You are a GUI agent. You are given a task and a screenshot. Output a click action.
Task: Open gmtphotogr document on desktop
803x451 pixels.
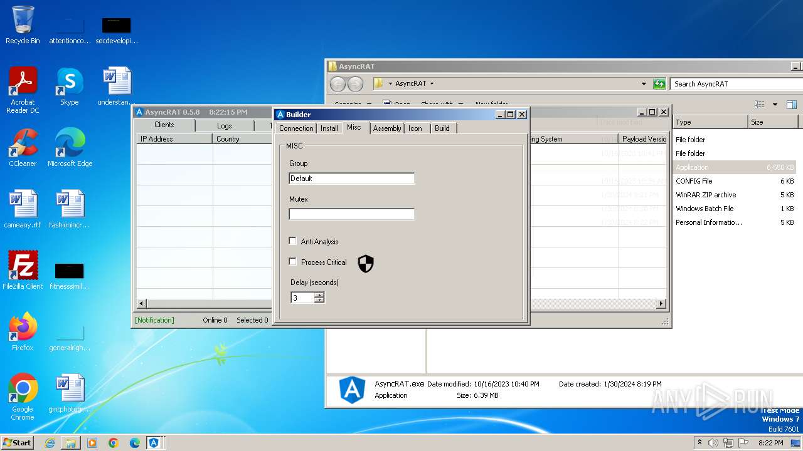70,393
